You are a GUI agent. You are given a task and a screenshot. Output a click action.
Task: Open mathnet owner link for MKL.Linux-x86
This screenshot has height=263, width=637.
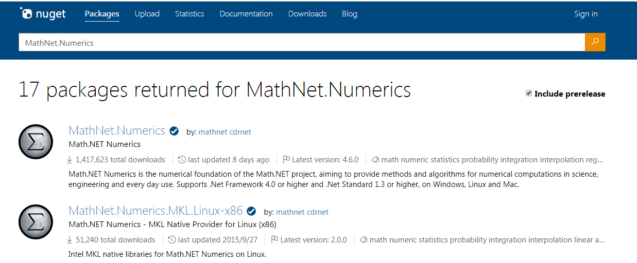(x=290, y=212)
